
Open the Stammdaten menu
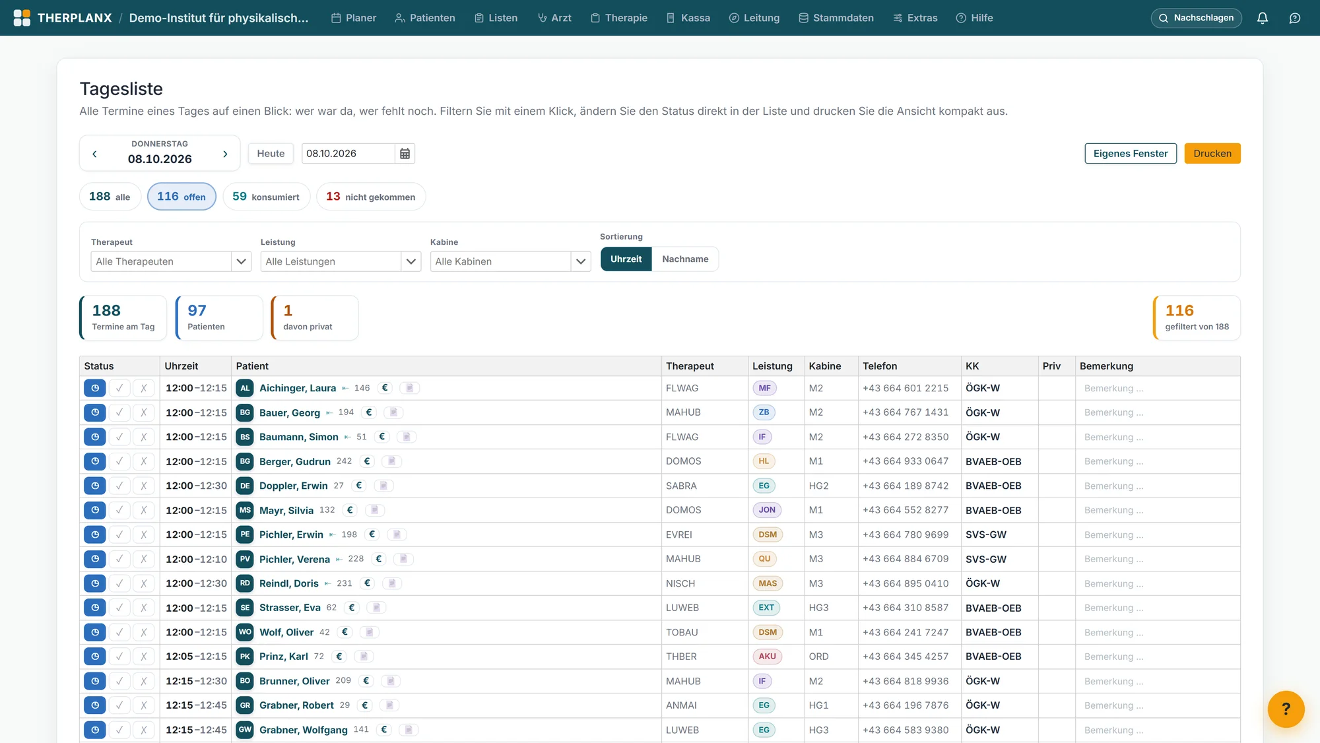[x=836, y=18]
